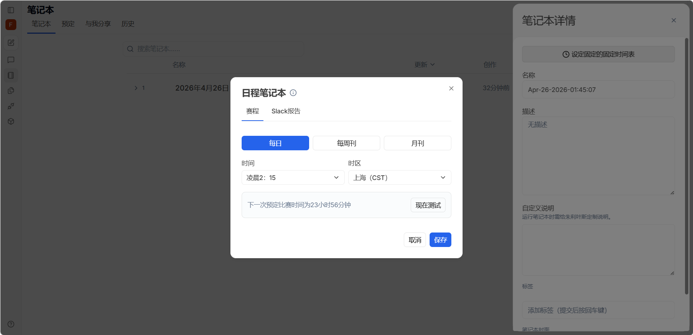Click the 下一次预定比赛时间为23小时56分钟 text
The image size is (693, 335).
pos(299,205)
